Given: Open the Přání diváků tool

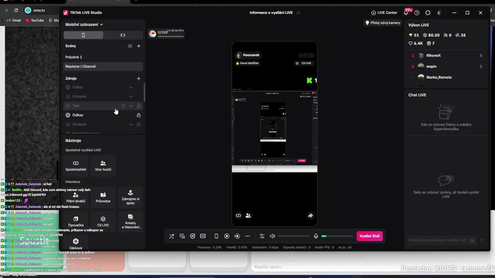Looking at the screenshot, I should click(x=76, y=197).
